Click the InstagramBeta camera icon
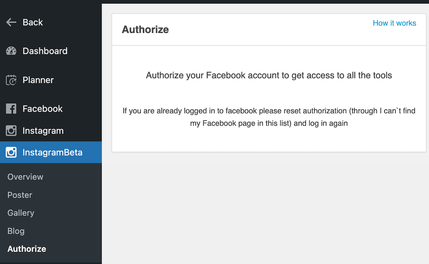429x264 pixels. (x=11, y=152)
